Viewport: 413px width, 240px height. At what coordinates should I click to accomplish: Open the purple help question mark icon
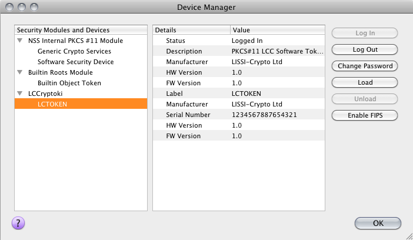(x=18, y=223)
